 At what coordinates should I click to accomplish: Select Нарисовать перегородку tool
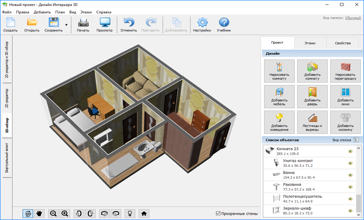coord(346,71)
